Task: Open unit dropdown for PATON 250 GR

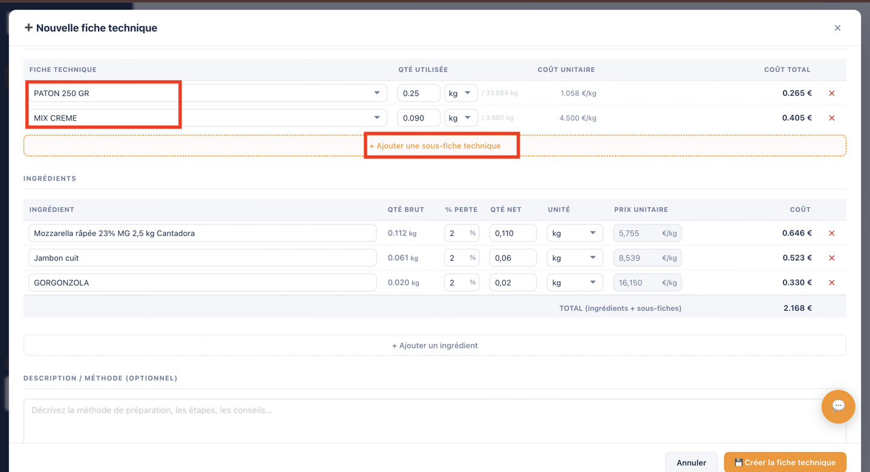Action: (x=461, y=94)
